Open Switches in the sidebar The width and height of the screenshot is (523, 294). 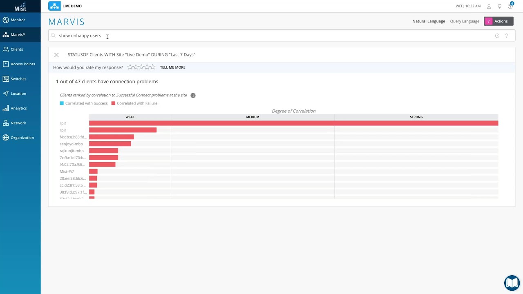point(20,79)
